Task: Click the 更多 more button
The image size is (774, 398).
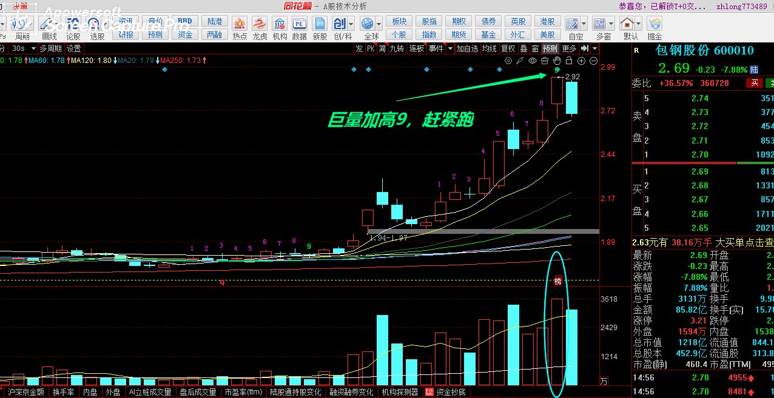Action: pos(569,48)
